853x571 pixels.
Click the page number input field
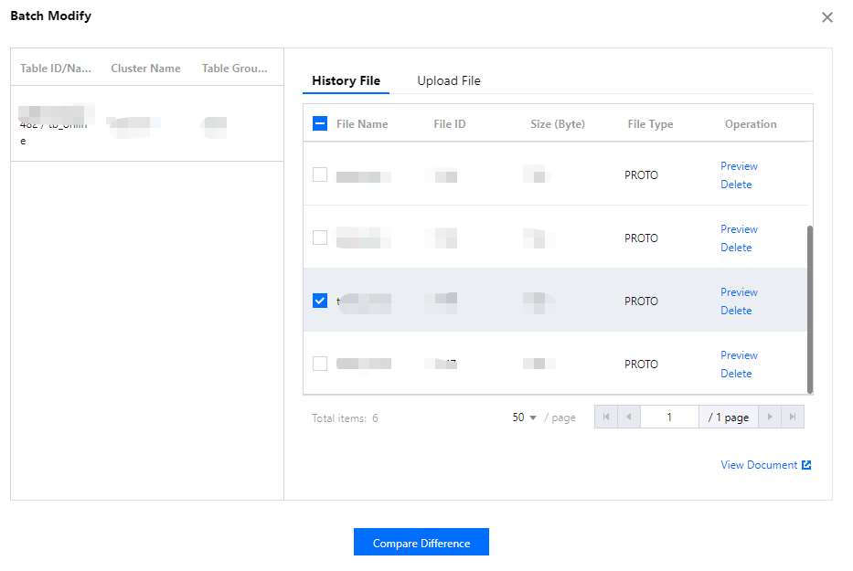pyautogui.click(x=669, y=418)
